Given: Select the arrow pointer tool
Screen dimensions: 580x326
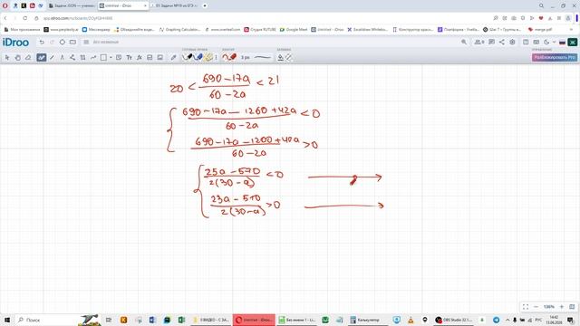Looking at the screenshot, I should (x=7, y=57).
